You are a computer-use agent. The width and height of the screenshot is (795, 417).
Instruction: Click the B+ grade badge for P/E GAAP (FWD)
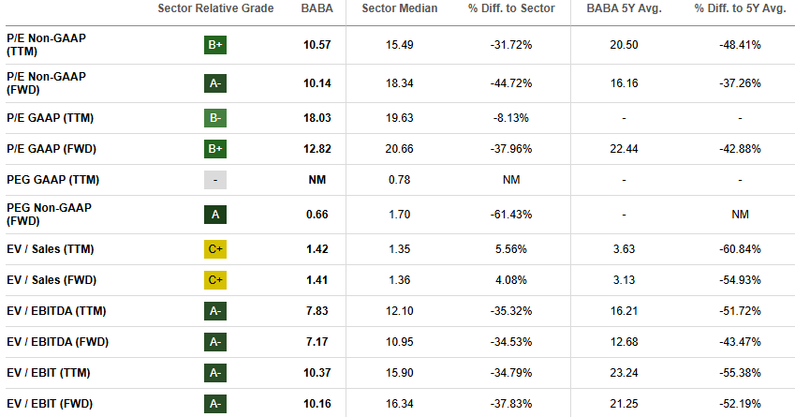click(215, 149)
